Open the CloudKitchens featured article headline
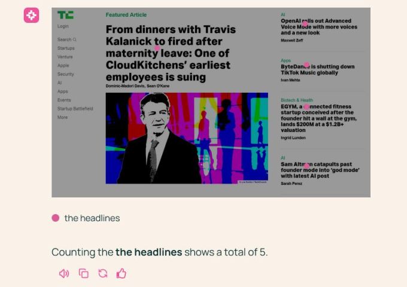The height and width of the screenshot is (287, 407). (171, 53)
